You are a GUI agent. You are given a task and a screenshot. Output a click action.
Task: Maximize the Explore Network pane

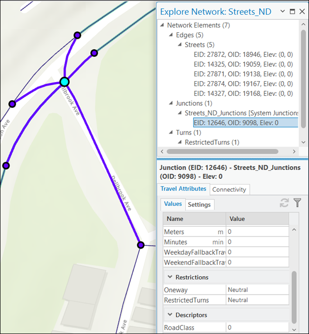point(292,11)
